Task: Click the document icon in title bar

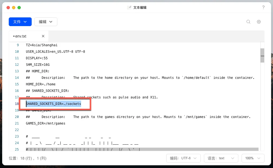Action: (129, 8)
